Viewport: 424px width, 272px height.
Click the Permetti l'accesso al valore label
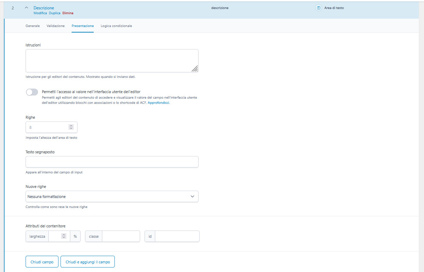[91, 92]
